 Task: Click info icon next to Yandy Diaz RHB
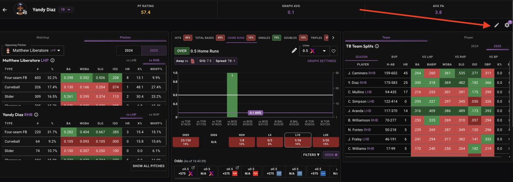[x=37, y=114]
